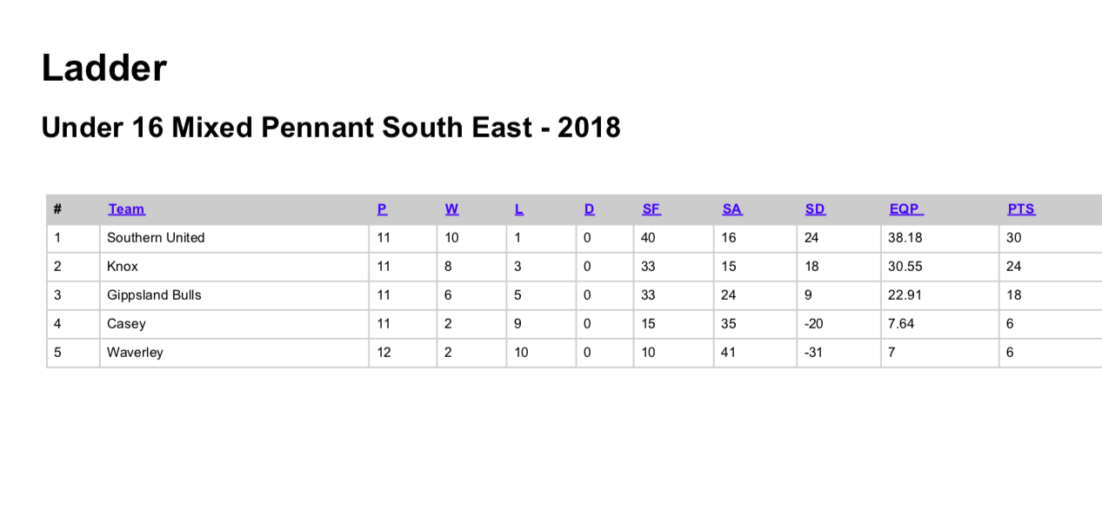Select the Casey team cell
Screen dimensions: 1102x523
click(x=234, y=324)
